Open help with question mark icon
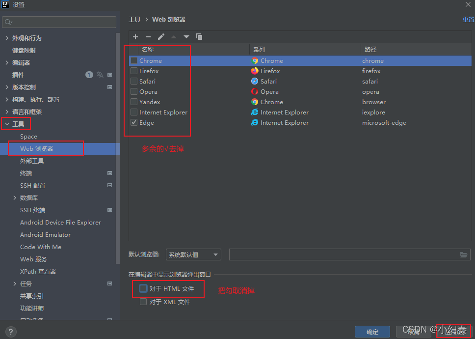 coord(11,332)
